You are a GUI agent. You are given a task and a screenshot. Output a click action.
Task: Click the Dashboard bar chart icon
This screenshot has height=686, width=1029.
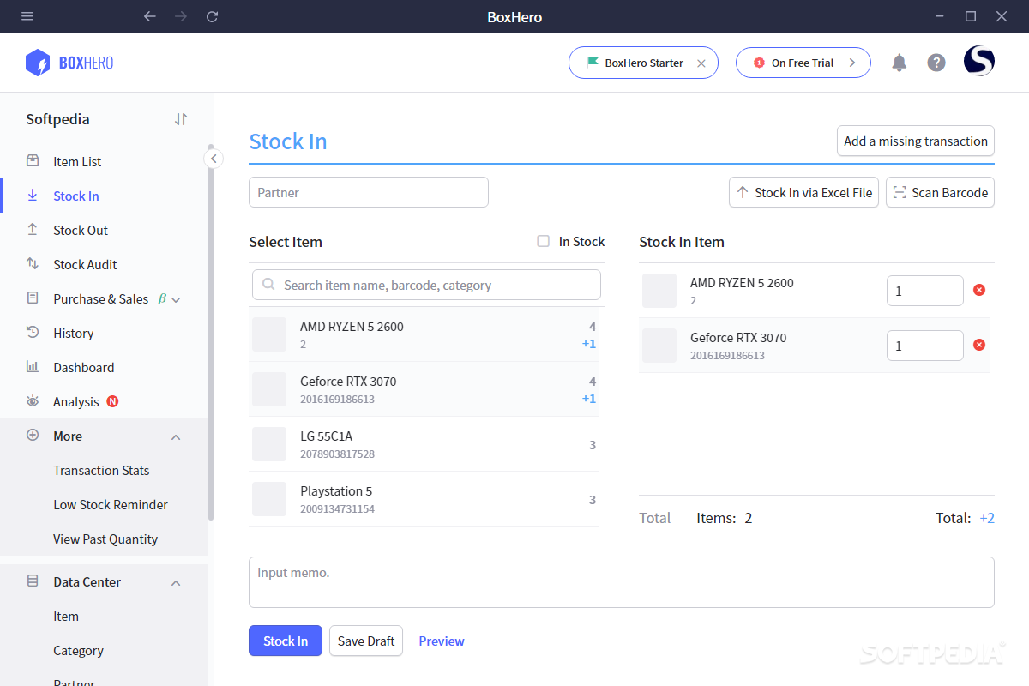[x=33, y=367]
